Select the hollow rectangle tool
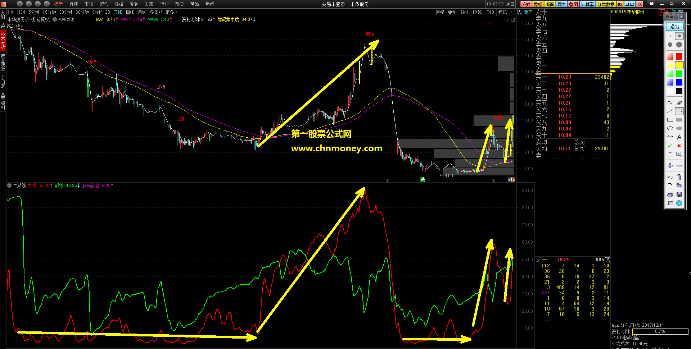691x349 pixels. (670, 120)
